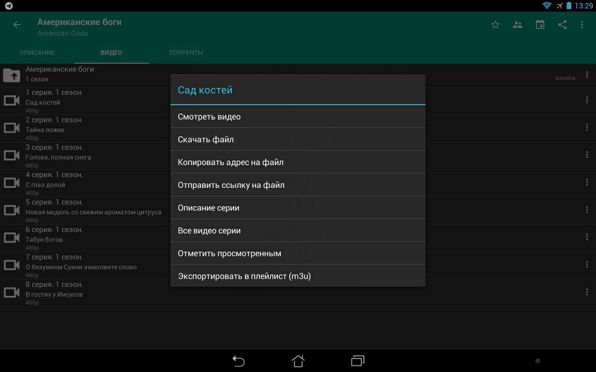Tap the video camera icon for episode 2

click(x=12, y=128)
